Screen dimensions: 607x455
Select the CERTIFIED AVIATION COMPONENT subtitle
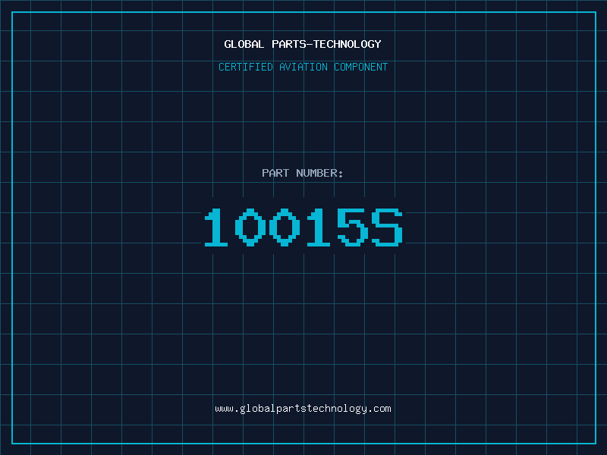click(x=303, y=67)
